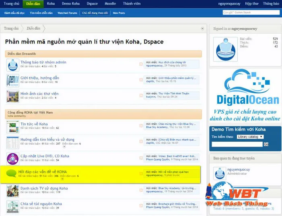Click the Administrator avatar of nguyenquocuy
Screen dimensions: 282x216
click(220, 173)
